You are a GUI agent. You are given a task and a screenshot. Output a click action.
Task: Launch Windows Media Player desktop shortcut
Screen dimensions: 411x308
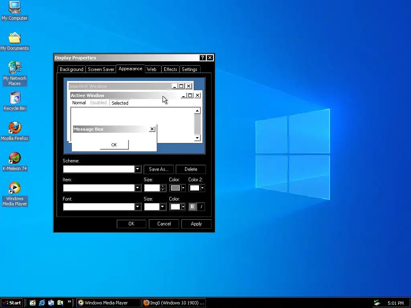coord(14,194)
